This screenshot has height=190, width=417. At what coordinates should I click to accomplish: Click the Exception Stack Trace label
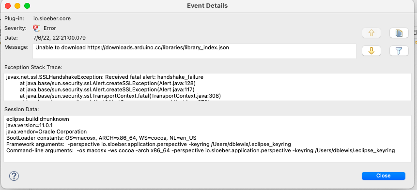coord(33,67)
